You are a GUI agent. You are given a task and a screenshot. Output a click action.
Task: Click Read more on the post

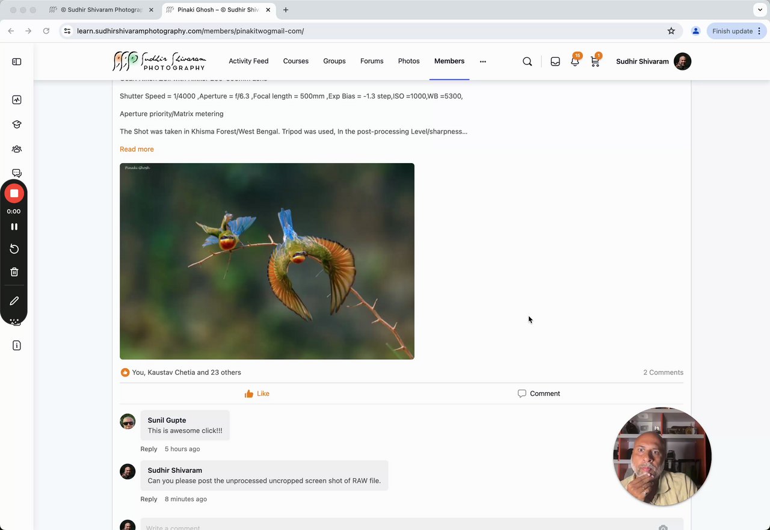point(137,149)
